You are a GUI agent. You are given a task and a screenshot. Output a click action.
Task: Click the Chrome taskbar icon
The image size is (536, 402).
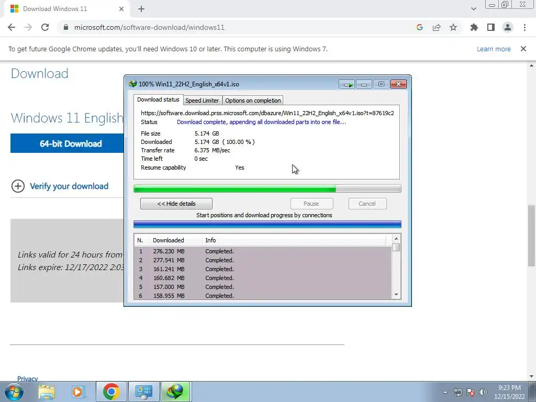point(111,392)
